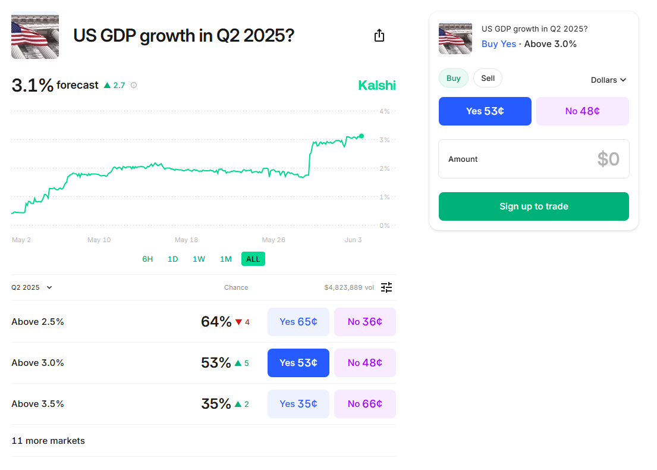Click the flag thumbnail next to the title

tap(35, 35)
